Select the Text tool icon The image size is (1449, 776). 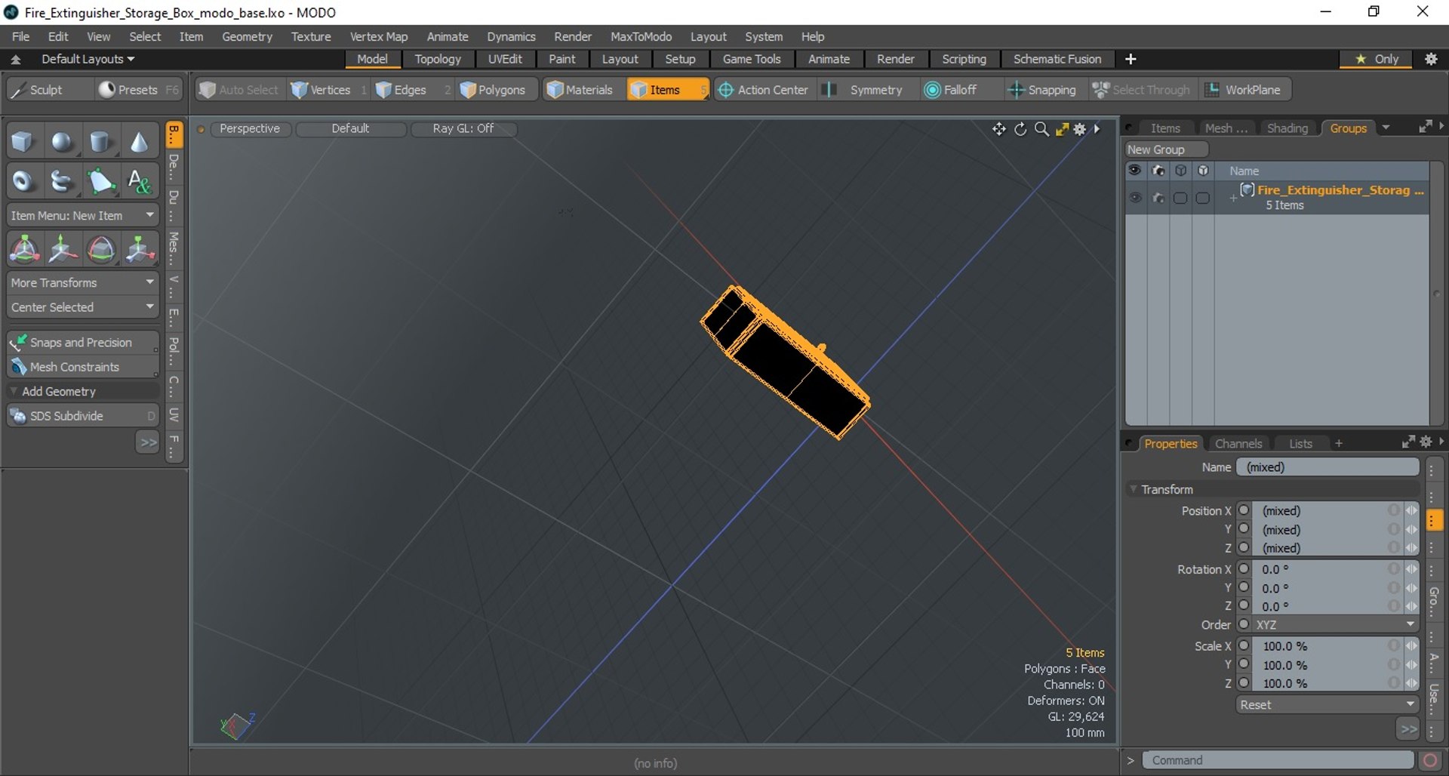[x=139, y=180]
